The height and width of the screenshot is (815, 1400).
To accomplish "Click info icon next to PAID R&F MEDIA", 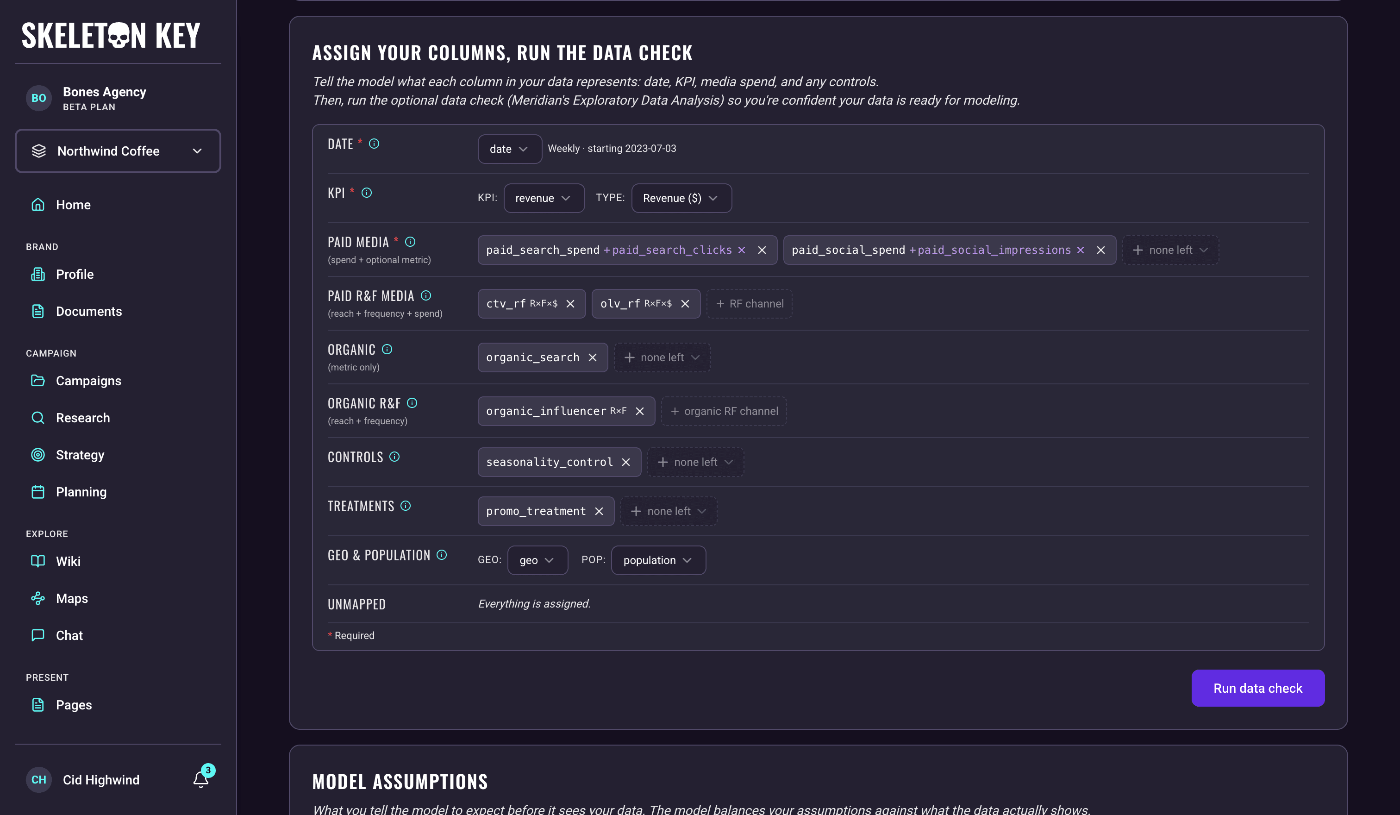I will point(426,295).
